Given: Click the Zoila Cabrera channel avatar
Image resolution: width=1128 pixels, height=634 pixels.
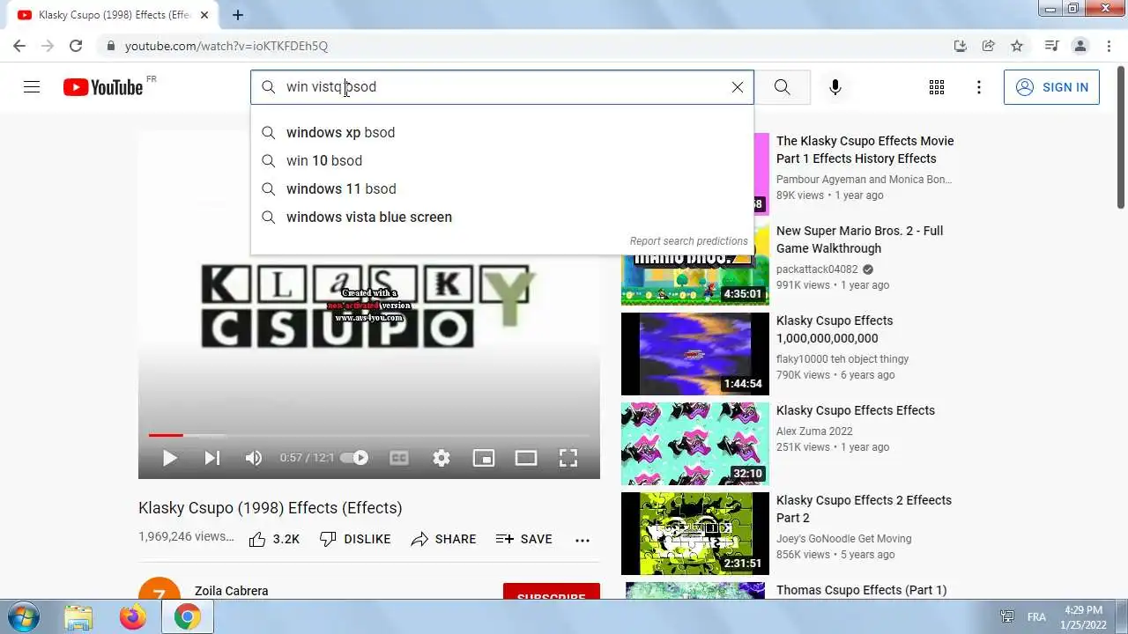Looking at the screenshot, I should click(160, 589).
